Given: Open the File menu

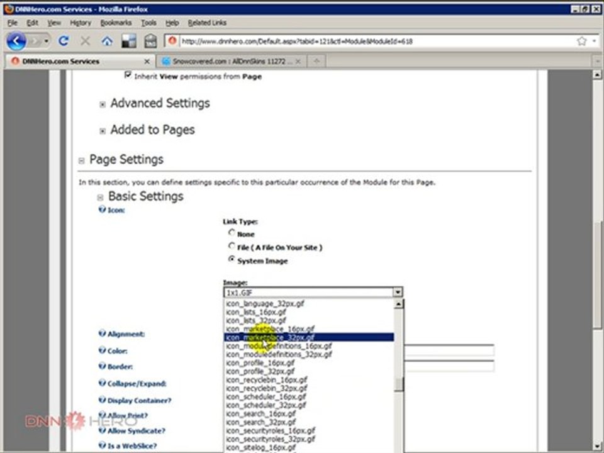Looking at the screenshot, I should coord(13,23).
